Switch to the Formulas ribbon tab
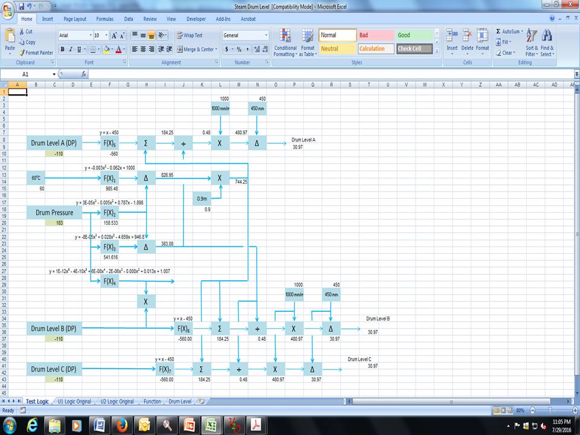Viewport: 580px width, 435px height. pos(105,19)
